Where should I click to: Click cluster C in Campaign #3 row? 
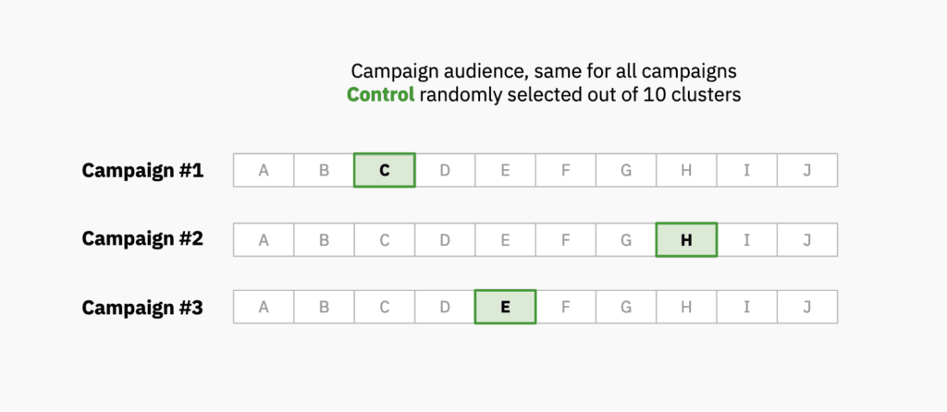[385, 307]
